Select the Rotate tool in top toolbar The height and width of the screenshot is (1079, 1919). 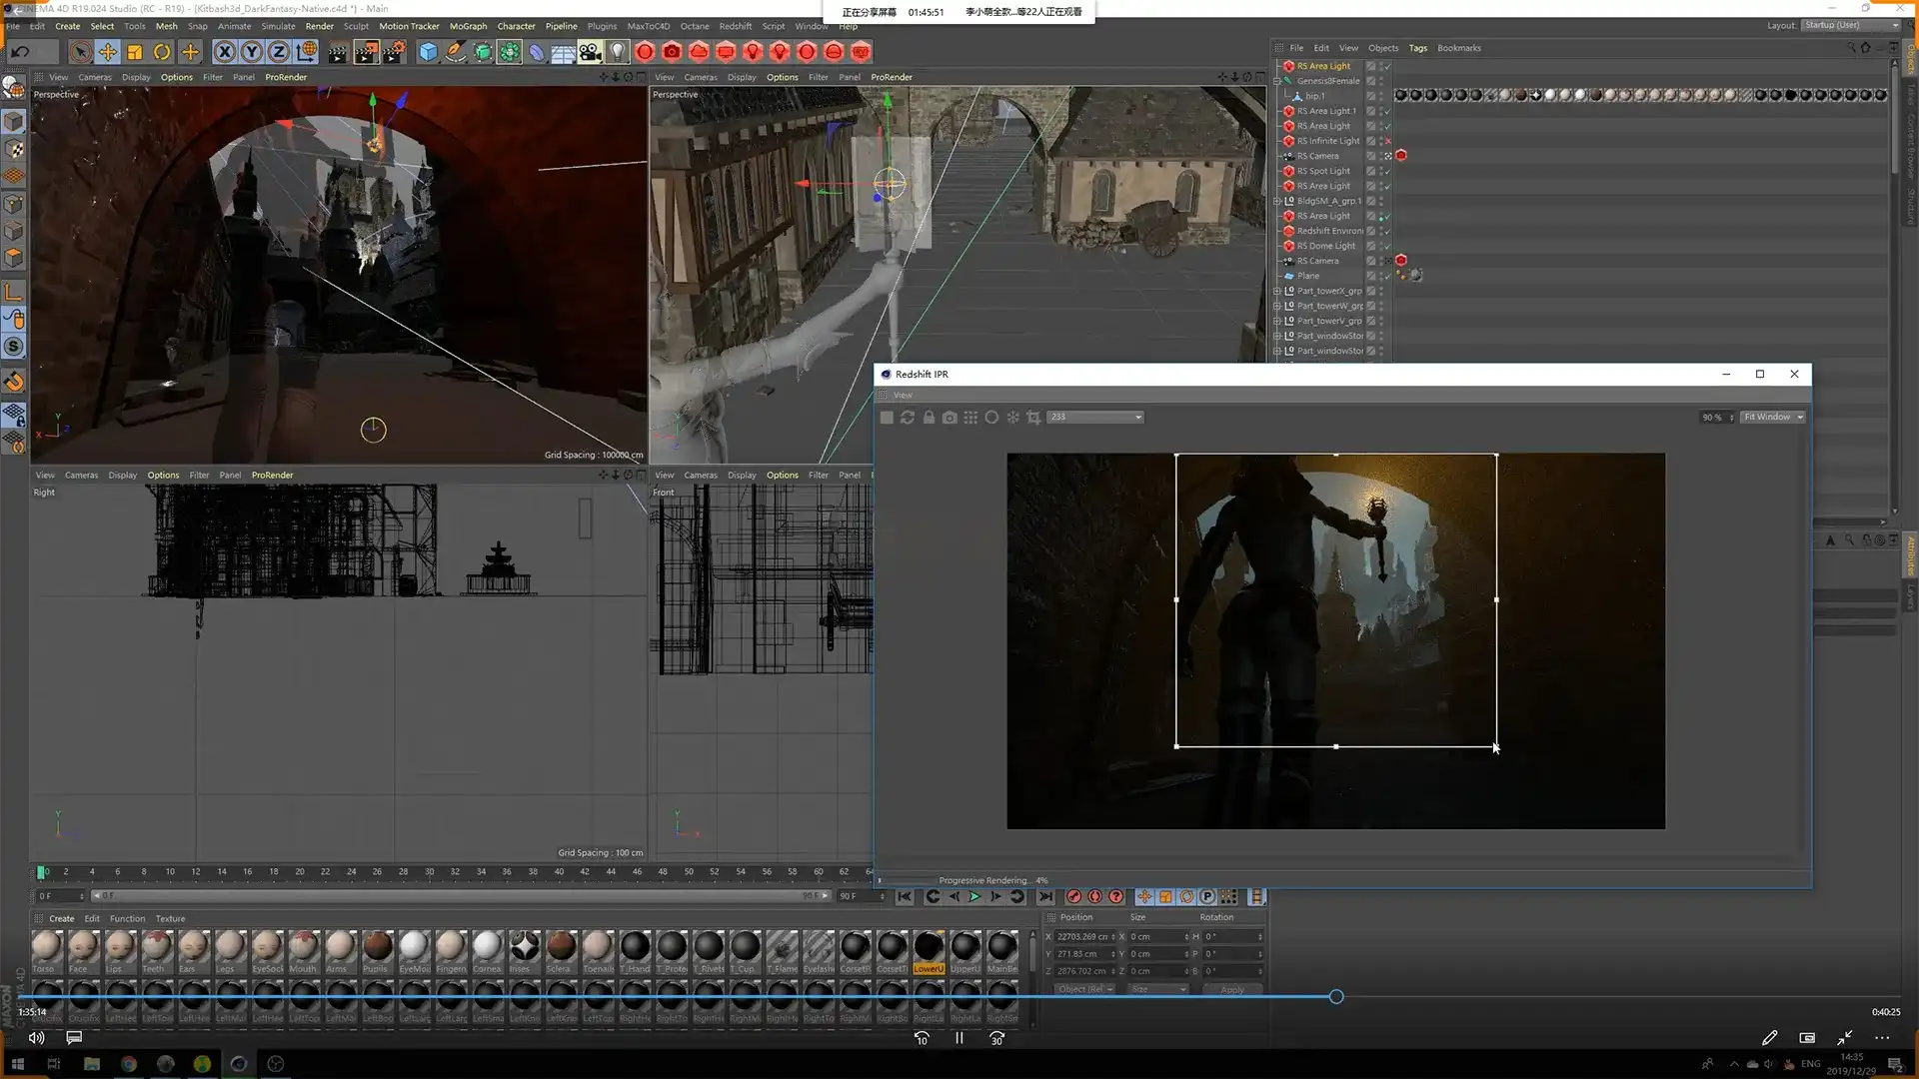[x=162, y=52]
